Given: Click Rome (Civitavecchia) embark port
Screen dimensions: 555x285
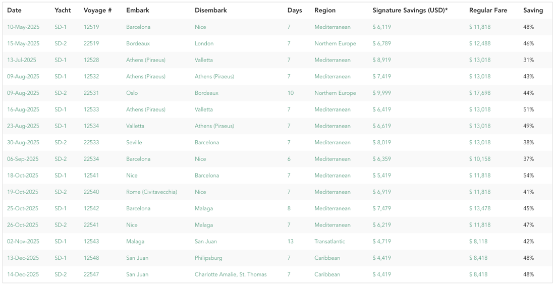Looking at the screenshot, I should tap(151, 192).
